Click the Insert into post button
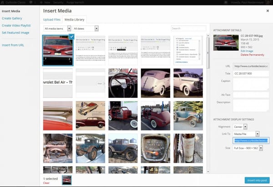The image size is (273, 187). tap(257, 180)
